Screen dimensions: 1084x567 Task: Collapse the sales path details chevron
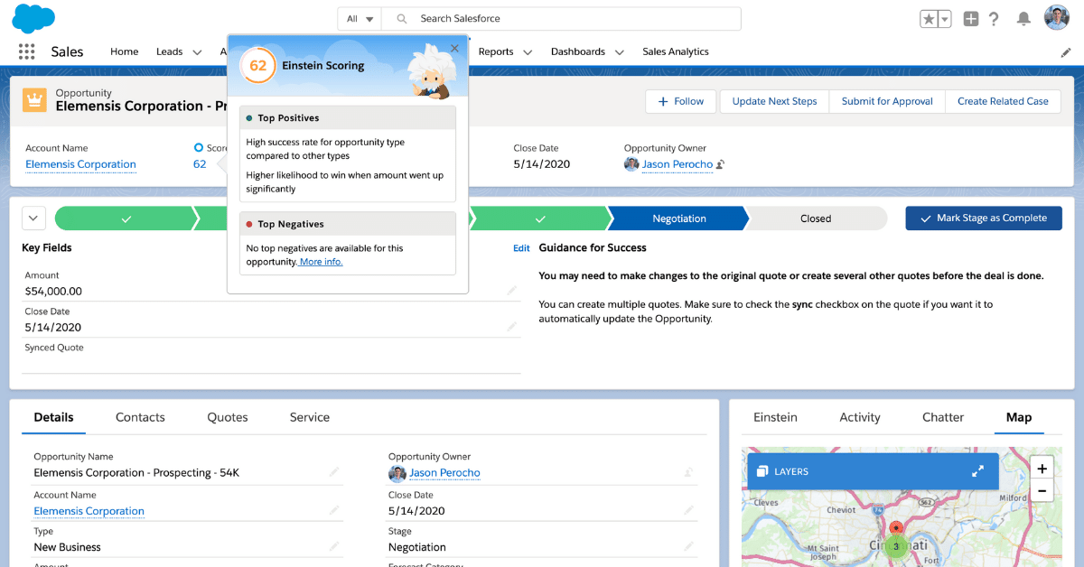[x=33, y=218]
